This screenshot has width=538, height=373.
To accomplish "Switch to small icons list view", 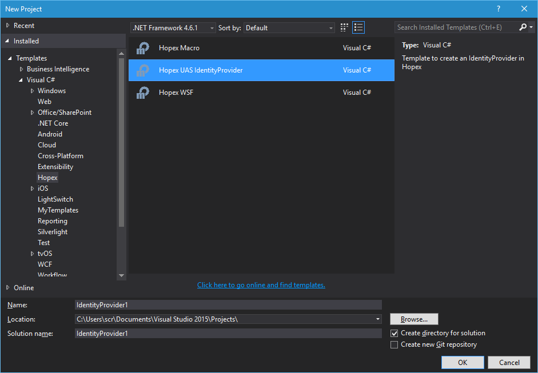I will click(358, 27).
